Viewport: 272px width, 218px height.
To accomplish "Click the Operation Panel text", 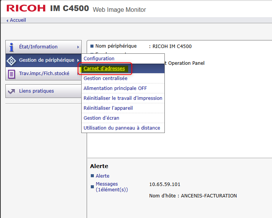I will click(x=186, y=63).
